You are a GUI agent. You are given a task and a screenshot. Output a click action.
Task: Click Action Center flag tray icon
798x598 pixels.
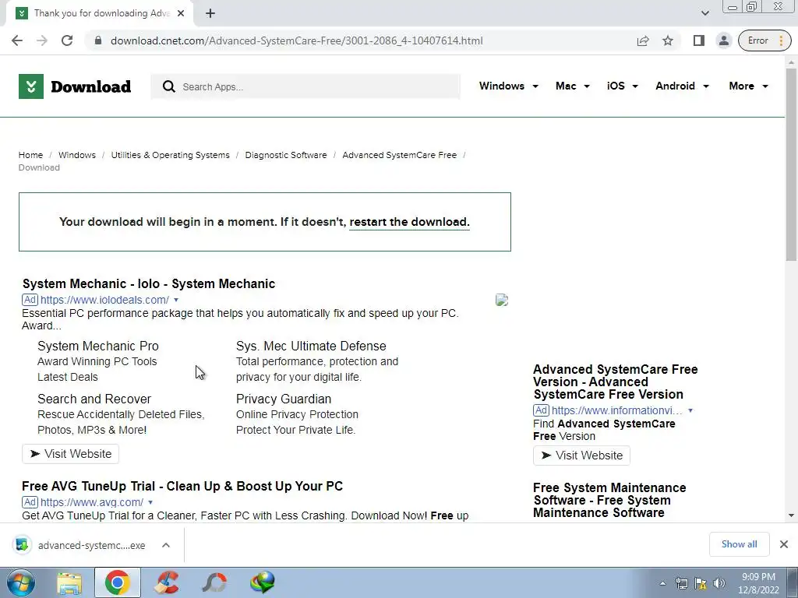(701, 584)
